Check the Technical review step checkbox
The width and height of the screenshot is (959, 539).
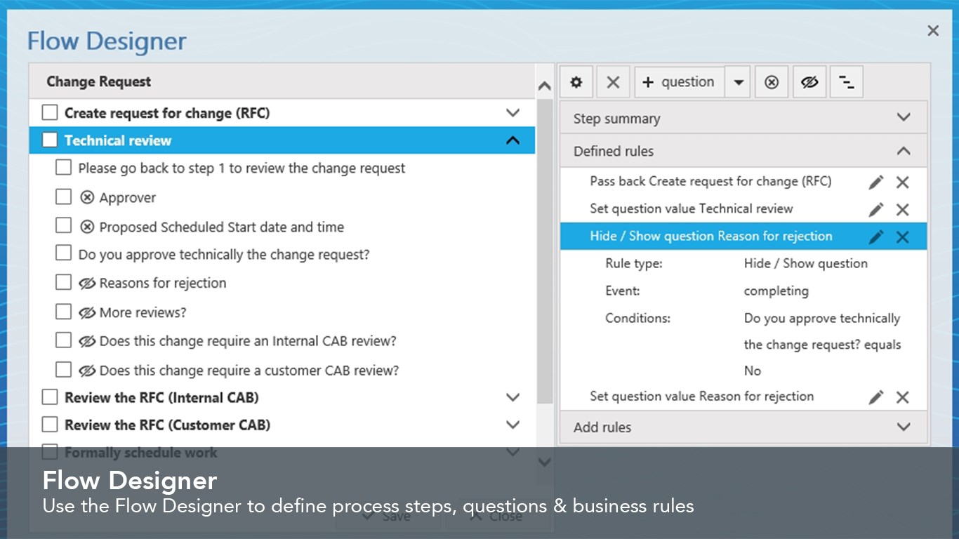pyautogui.click(x=50, y=140)
